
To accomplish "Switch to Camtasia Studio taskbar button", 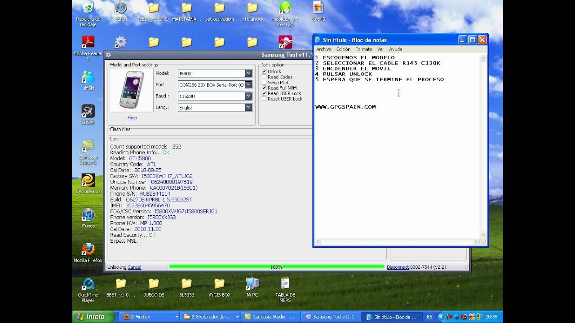I will pyautogui.click(x=271, y=317).
